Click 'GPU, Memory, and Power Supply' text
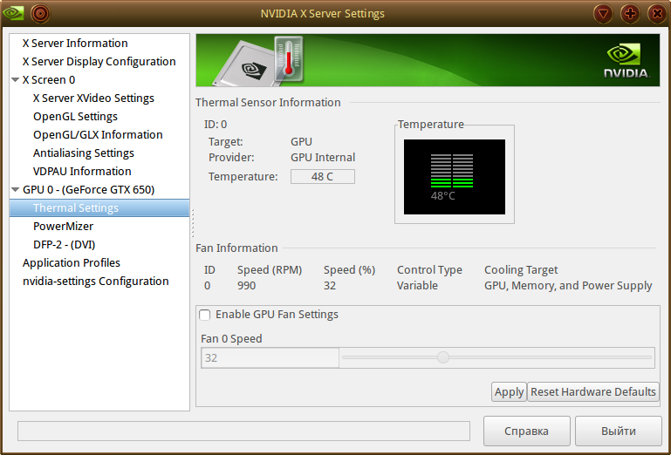 point(568,286)
